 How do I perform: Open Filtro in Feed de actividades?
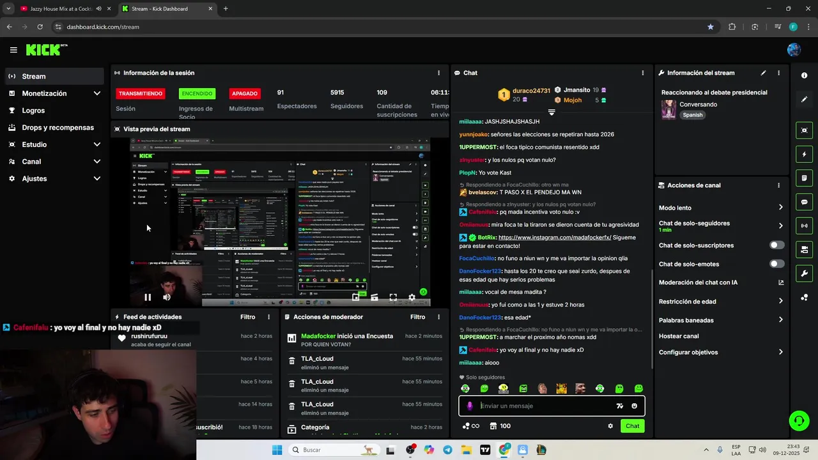pos(248,317)
